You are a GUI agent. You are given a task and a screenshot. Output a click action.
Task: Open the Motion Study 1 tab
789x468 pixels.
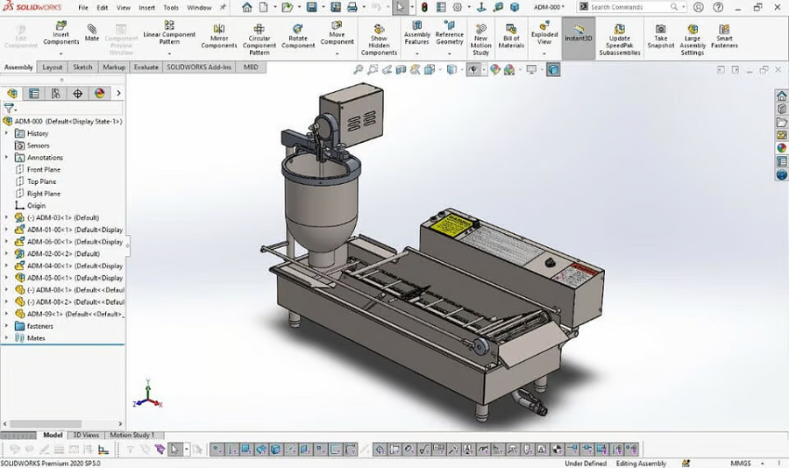pos(131,435)
